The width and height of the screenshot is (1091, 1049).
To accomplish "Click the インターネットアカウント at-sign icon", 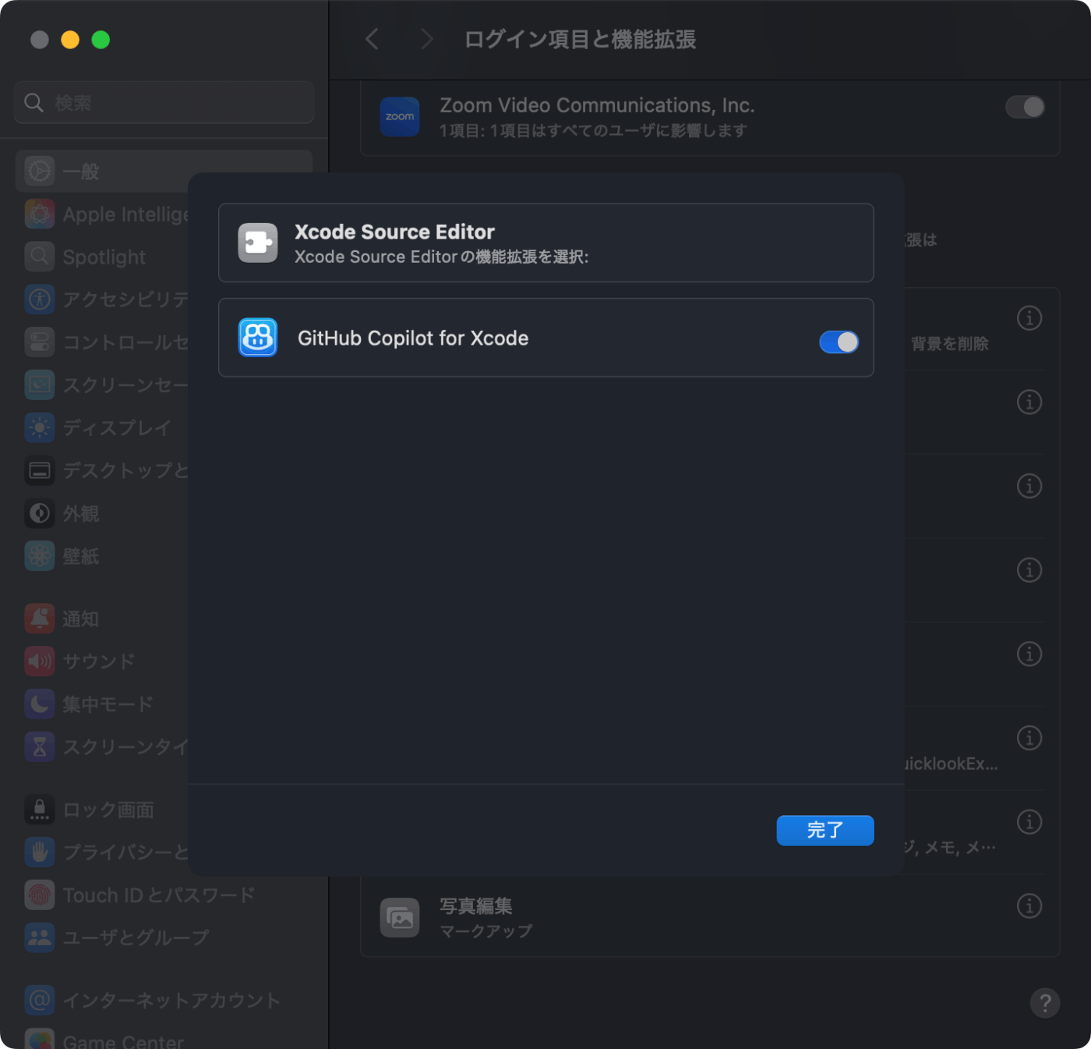I will pos(40,1000).
